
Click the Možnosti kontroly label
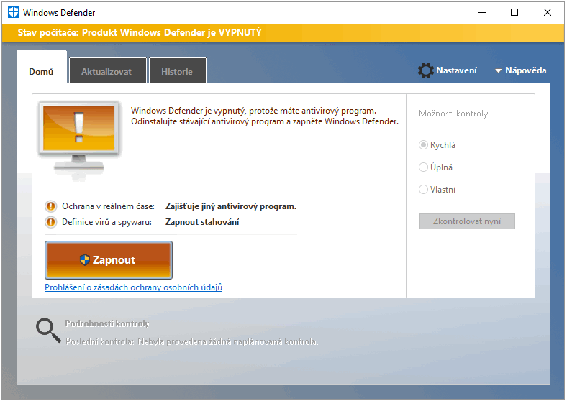(x=454, y=114)
